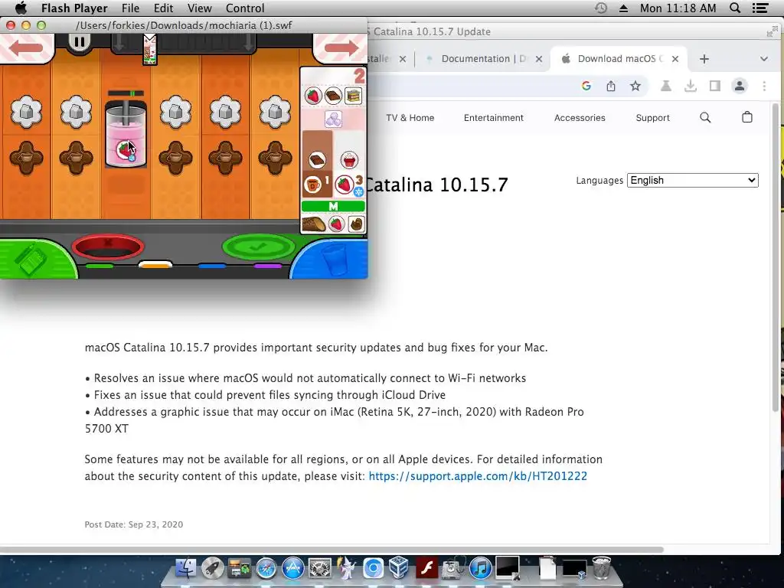Select the purple station indicator bar
Screen dimensions: 784x588
pos(268,266)
